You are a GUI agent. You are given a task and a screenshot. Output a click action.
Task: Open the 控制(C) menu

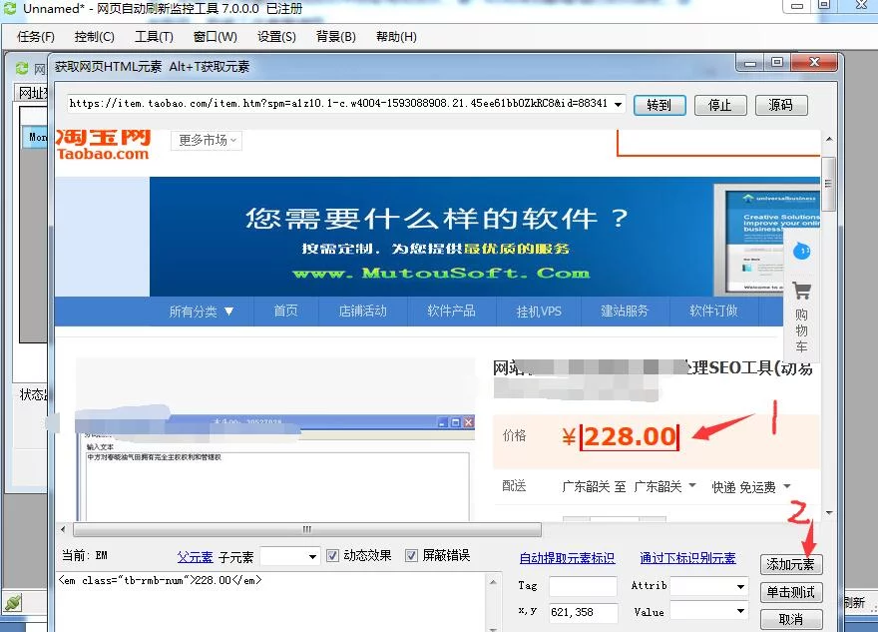tap(94, 37)
